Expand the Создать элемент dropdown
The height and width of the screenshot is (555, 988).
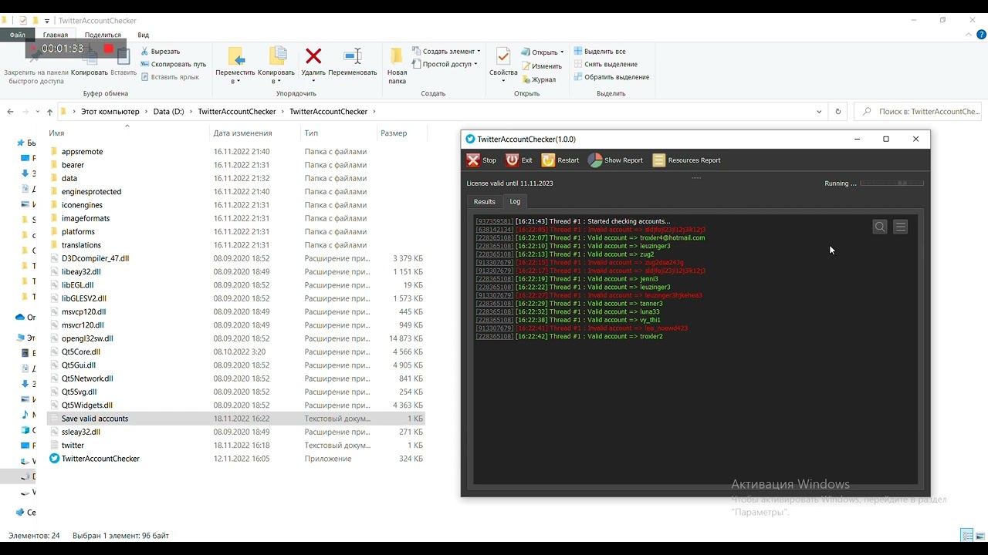click(446, 52)
